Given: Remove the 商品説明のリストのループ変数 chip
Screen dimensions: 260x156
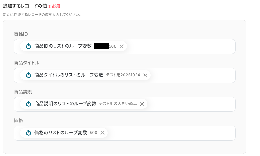Looking at the screenshot, I should 142,104.
